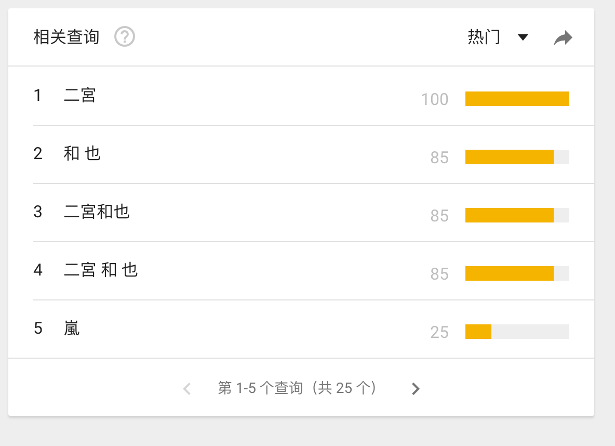Click the value 25 next to 嵐
Screen dimensions: 615x446
(439, 332)
